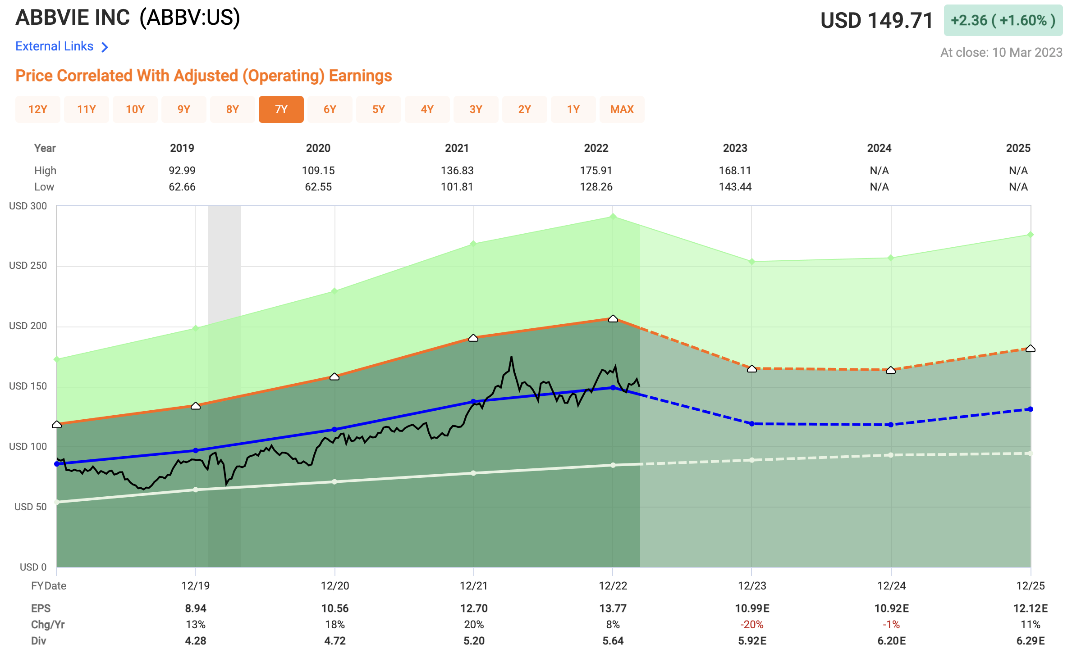Click the 10Y range selector
Image resolution: width=1072 pixels, height=653 pixels.
click(135, 109)
